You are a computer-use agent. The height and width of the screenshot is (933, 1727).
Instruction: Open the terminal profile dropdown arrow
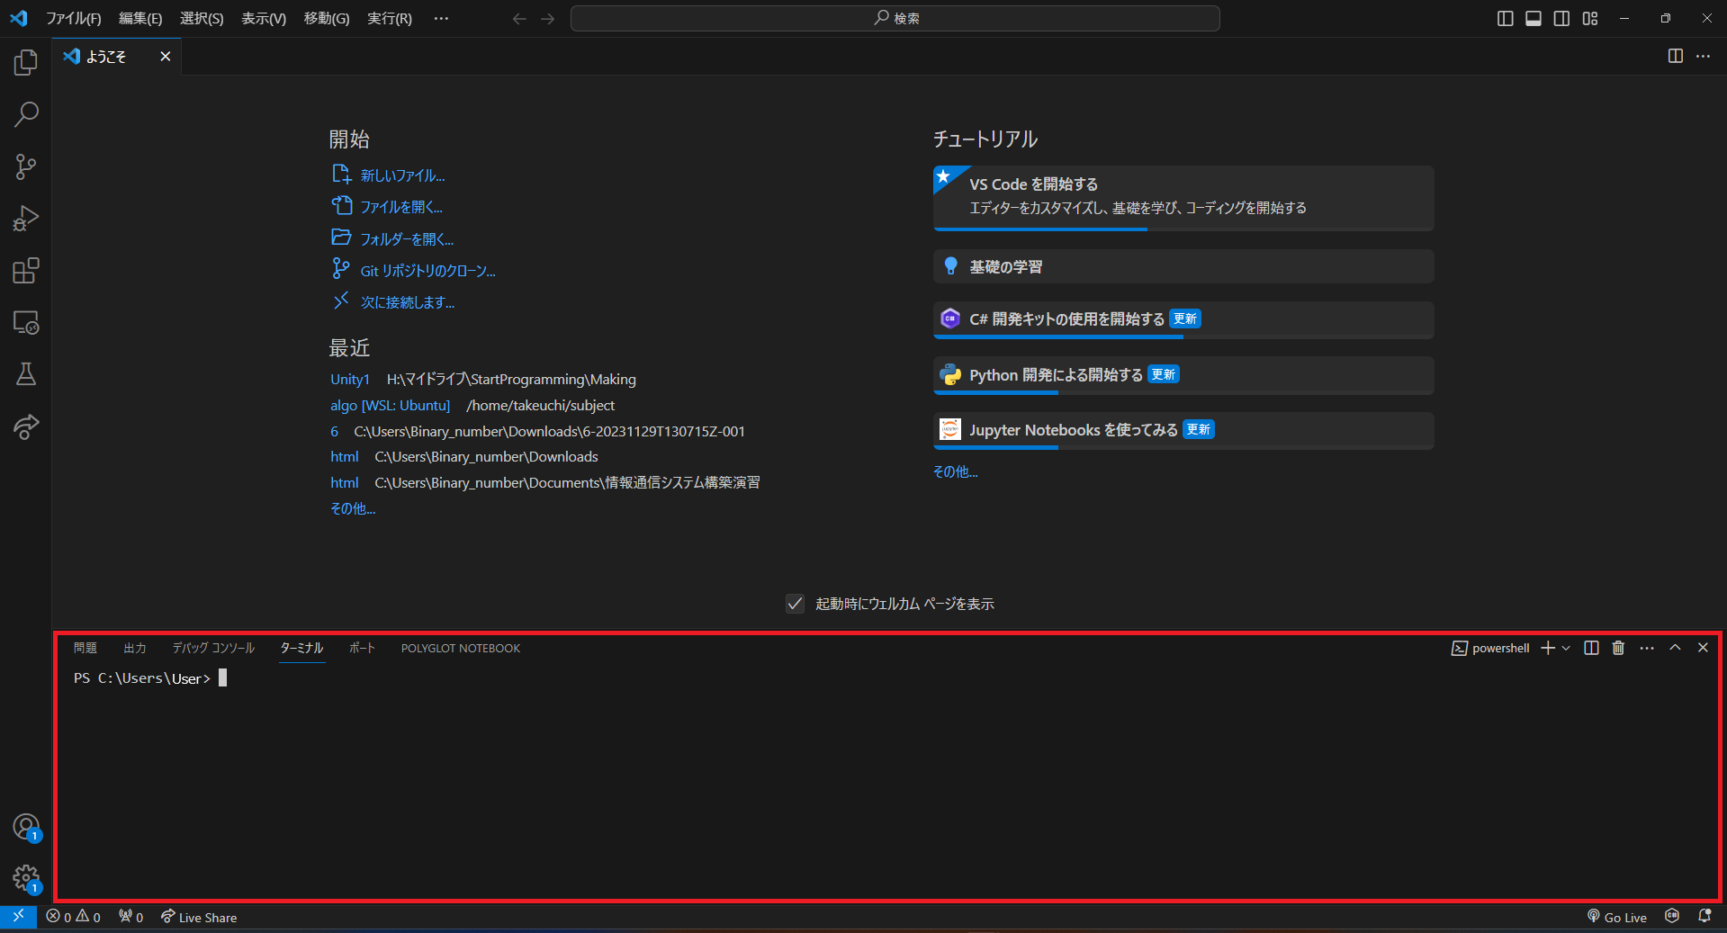click(1565, 648)
